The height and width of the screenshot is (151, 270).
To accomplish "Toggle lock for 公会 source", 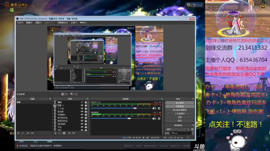I will [x=86, y=127].
